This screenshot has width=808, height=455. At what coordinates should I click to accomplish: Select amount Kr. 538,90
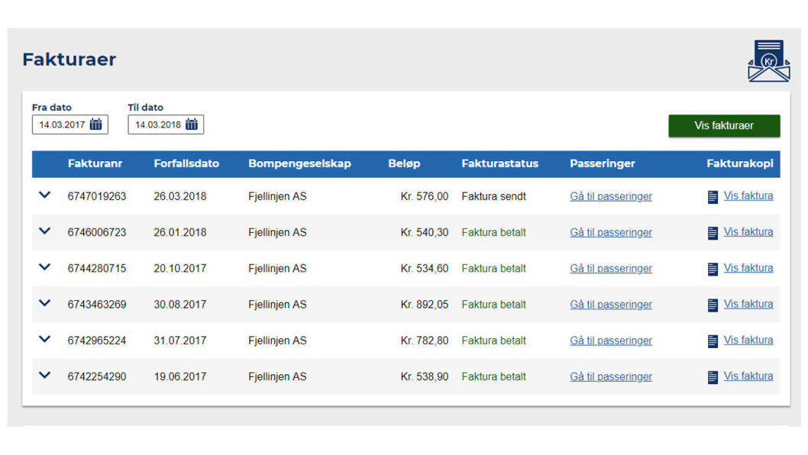424,376
